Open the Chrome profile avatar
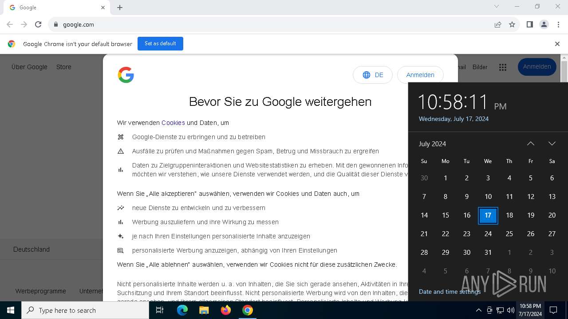 pos(544,24)
